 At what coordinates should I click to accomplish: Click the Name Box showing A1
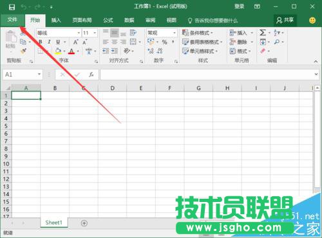(x=23, y=75)
